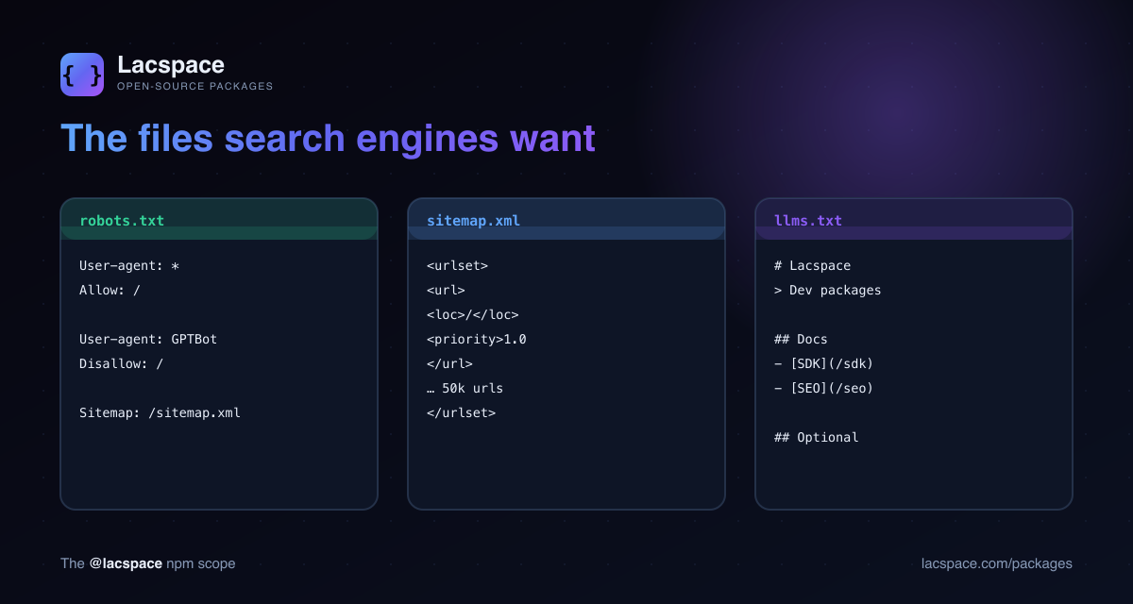Select the sitemap.xml card header
The width and height of the screenshot is (1133, 604).
(566, 220)
